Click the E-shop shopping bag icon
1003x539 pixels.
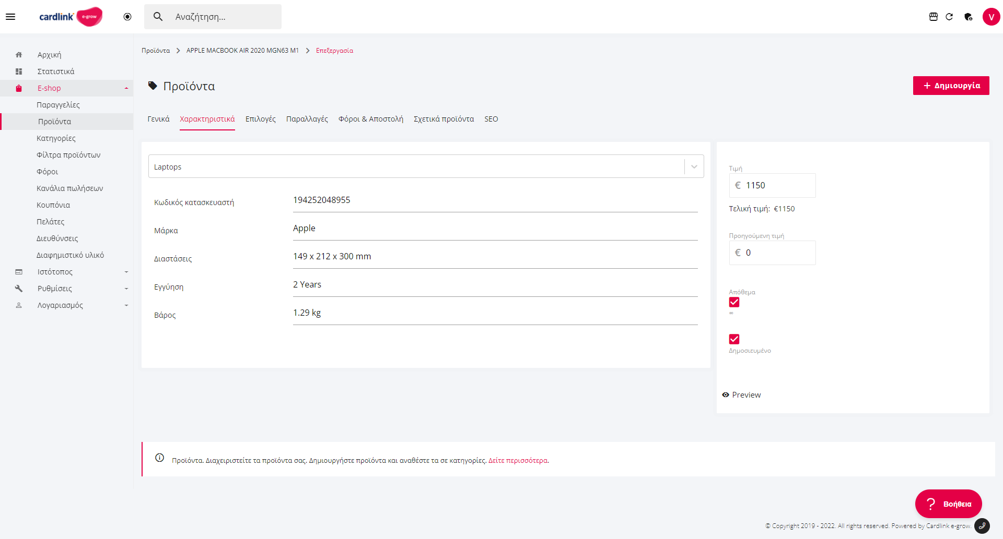[19, 88]
